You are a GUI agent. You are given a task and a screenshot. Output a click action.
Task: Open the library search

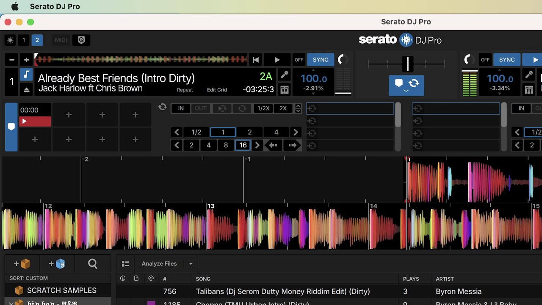pyautogui.click(x=93, y=264)
